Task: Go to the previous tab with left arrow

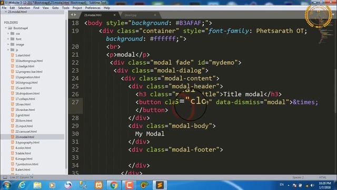Action: (72, 15)
